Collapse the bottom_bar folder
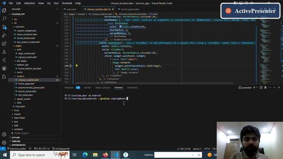 (23, 65)
